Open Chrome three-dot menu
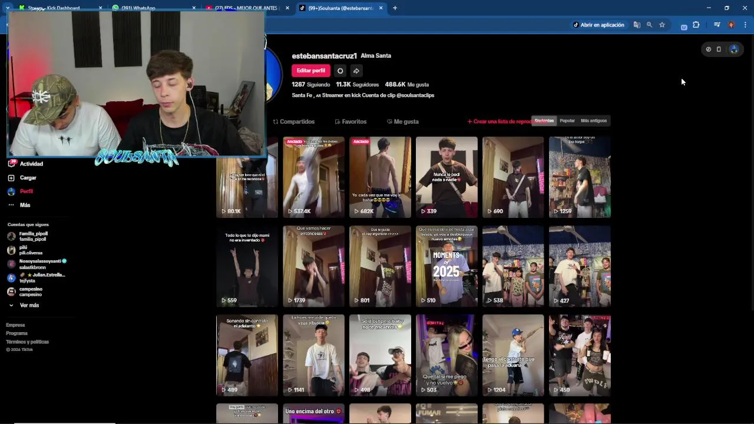The height and width of the screenshot is (424, 754). 745,25
